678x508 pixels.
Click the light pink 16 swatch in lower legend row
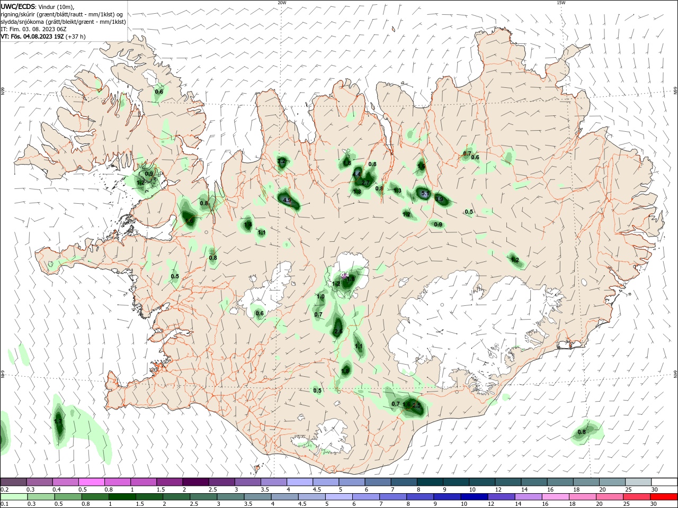(556, 497)
